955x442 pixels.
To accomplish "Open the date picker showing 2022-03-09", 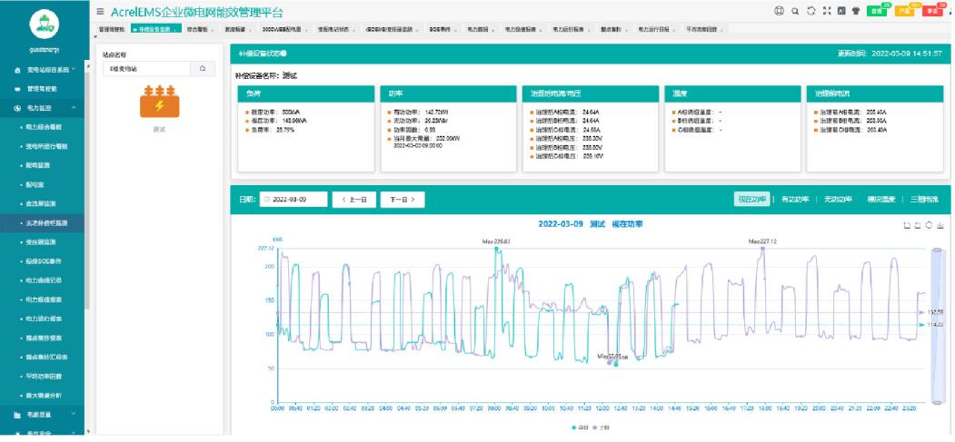I will pos(293,199).
